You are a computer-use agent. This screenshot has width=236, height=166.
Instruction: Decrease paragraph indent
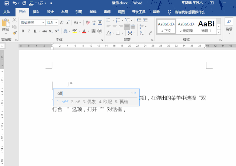tap(139, 20)
